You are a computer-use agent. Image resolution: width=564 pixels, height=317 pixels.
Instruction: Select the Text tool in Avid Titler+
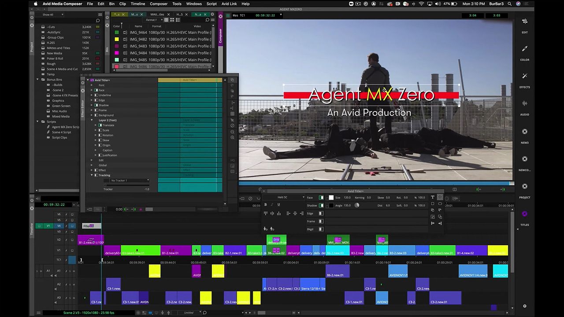433,197
